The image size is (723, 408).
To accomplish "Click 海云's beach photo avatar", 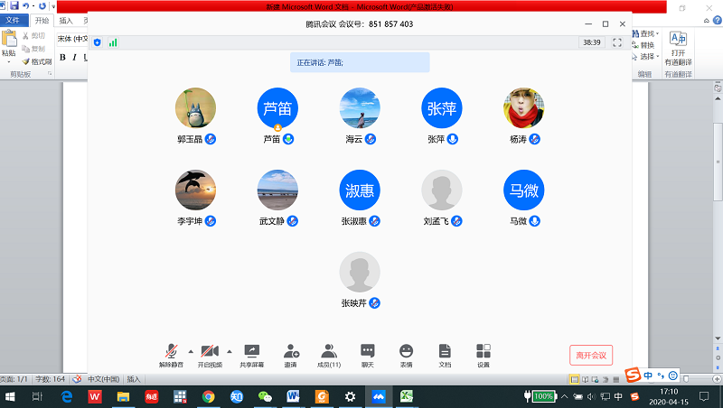I will click(360, 108).
